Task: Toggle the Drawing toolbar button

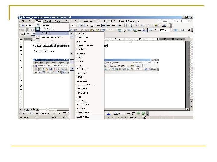Action: pyautogui.click(x=145, y=30)
